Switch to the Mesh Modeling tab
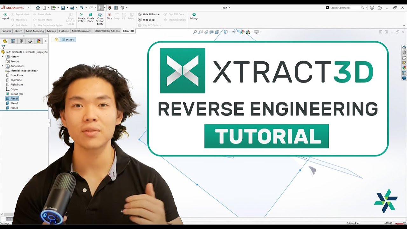The height and width of the screenshot is (229, 407). coord(35,31)
